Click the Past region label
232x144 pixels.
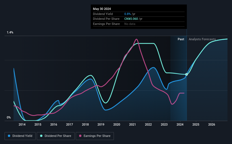(x=181, y=39)
